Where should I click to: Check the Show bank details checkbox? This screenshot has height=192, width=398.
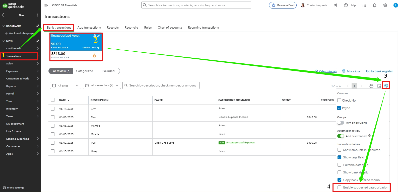pyautogui.click(x=339, y=172)
